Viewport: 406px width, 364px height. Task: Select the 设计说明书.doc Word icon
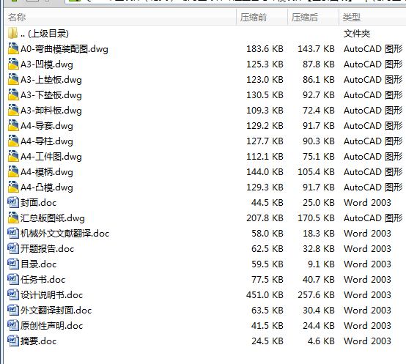13,294
